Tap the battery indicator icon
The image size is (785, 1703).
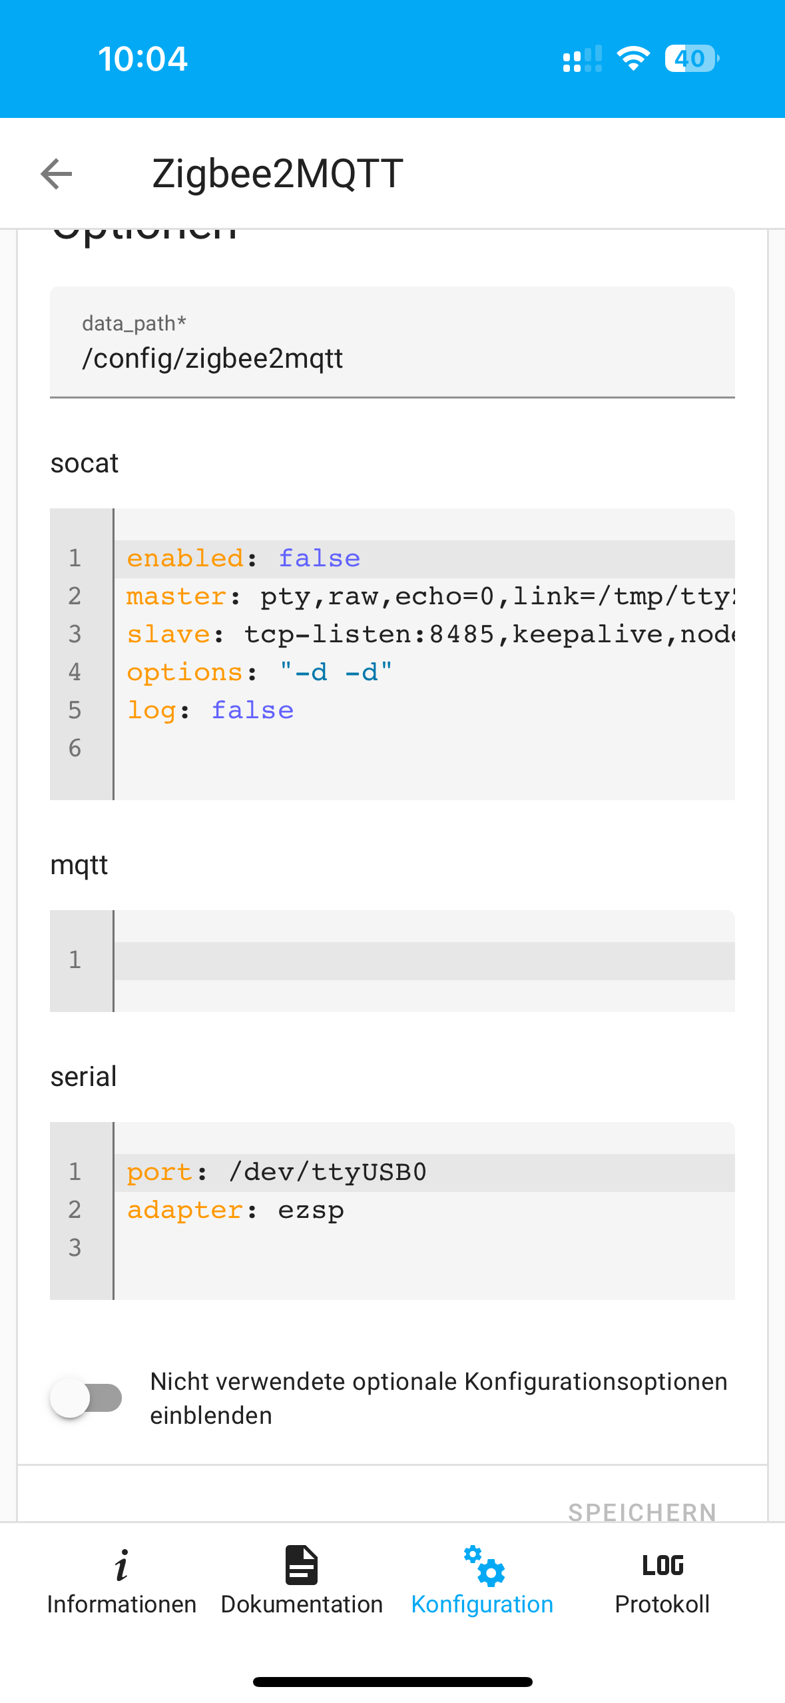coord(691,59)
